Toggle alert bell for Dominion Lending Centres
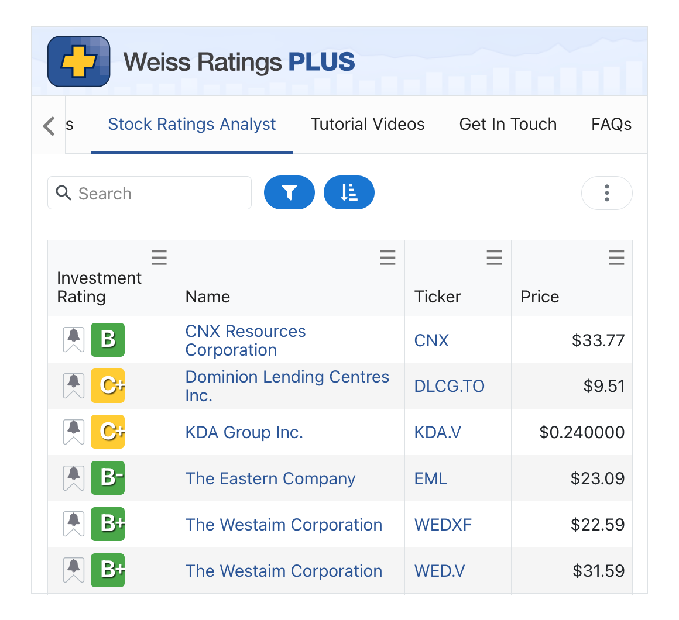The width and height of the screenshot is (679, 620). [x=74, y=386]
